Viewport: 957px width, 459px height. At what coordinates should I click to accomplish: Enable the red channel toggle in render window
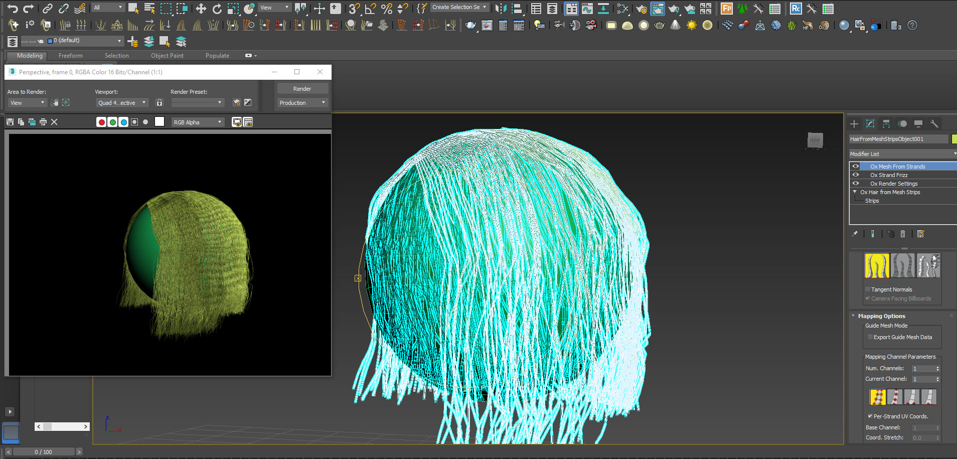tap(101, 122)
